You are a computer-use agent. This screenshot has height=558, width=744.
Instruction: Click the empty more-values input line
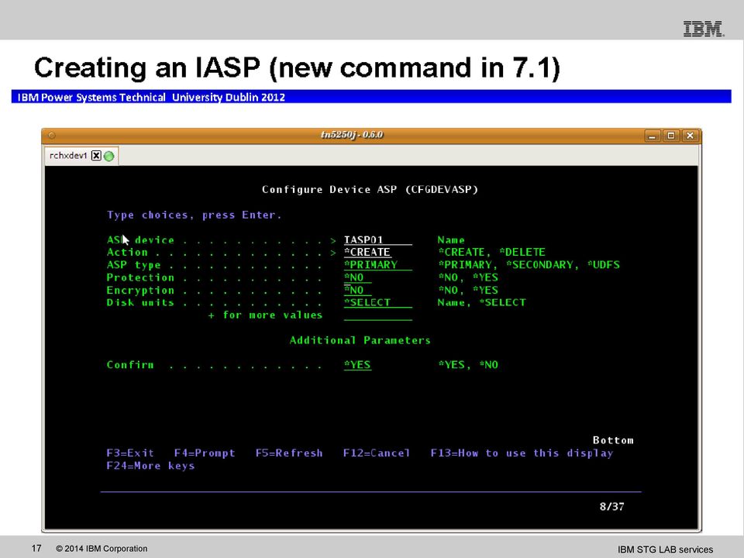coord(377,315)
